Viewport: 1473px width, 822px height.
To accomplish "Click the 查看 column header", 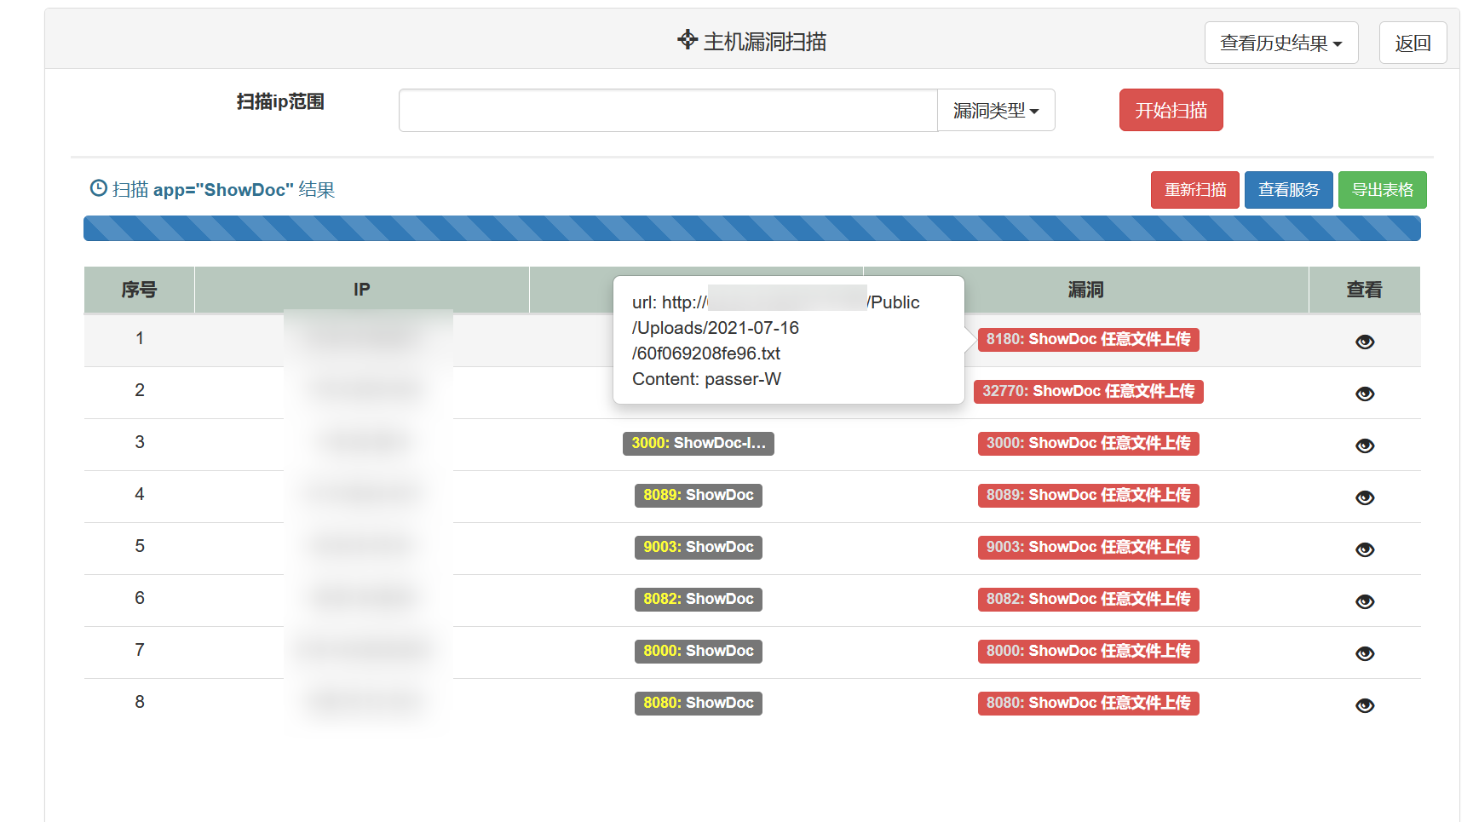I will point(1364,290).
